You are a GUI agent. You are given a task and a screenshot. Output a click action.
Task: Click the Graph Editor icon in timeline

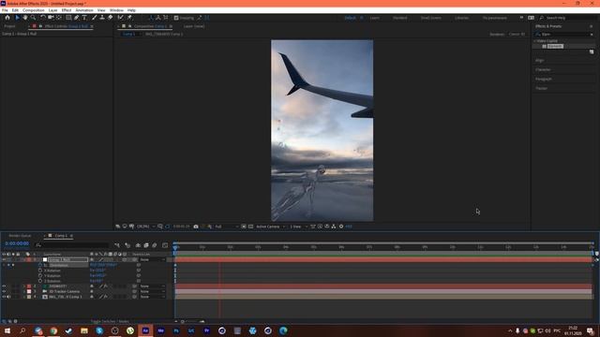[165, 245]
